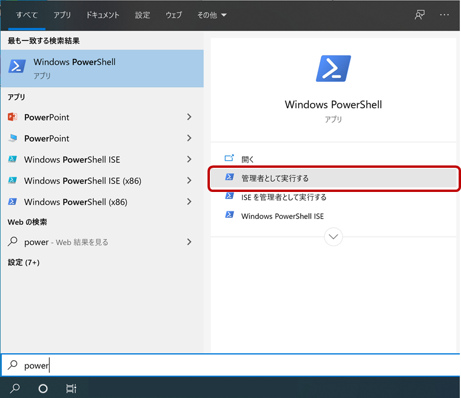The height and width of the screenshot is (398, 461).
Task: Open the その他 dropdown
Action: point(212,15)
